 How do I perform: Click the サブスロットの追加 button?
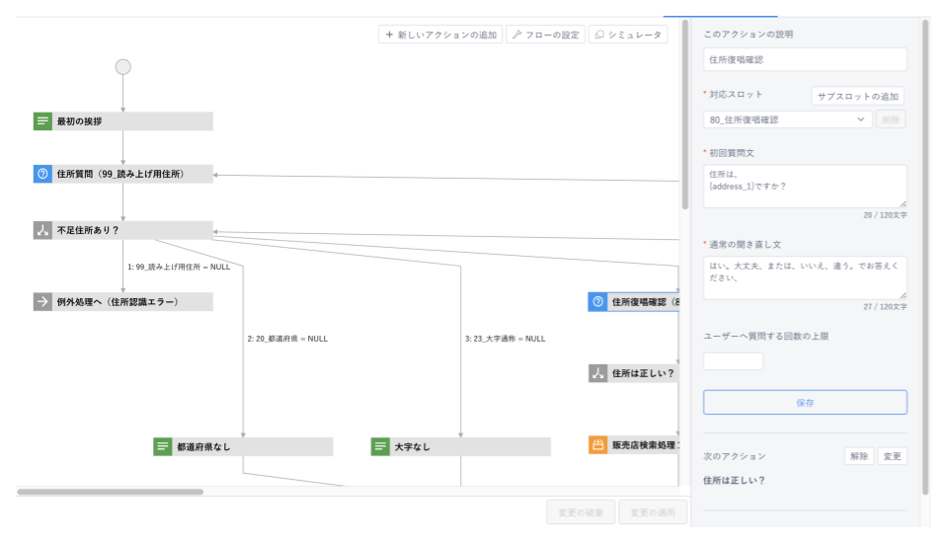pyautogui.click(x=857, y=97)
